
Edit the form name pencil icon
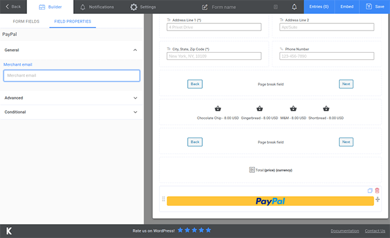(205, 7)
